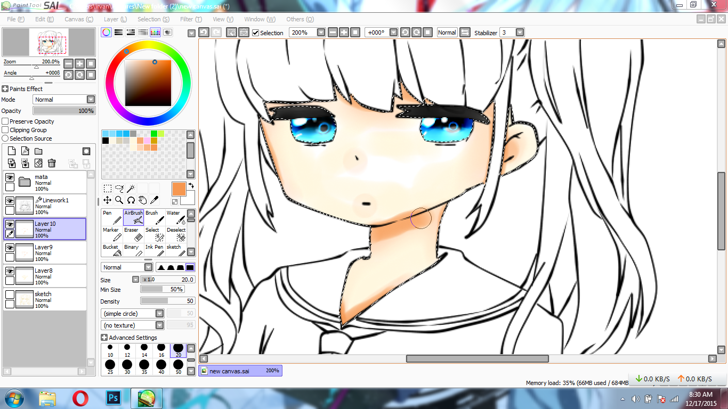Click the undo button in toolbar

click(x=204, y=32)
